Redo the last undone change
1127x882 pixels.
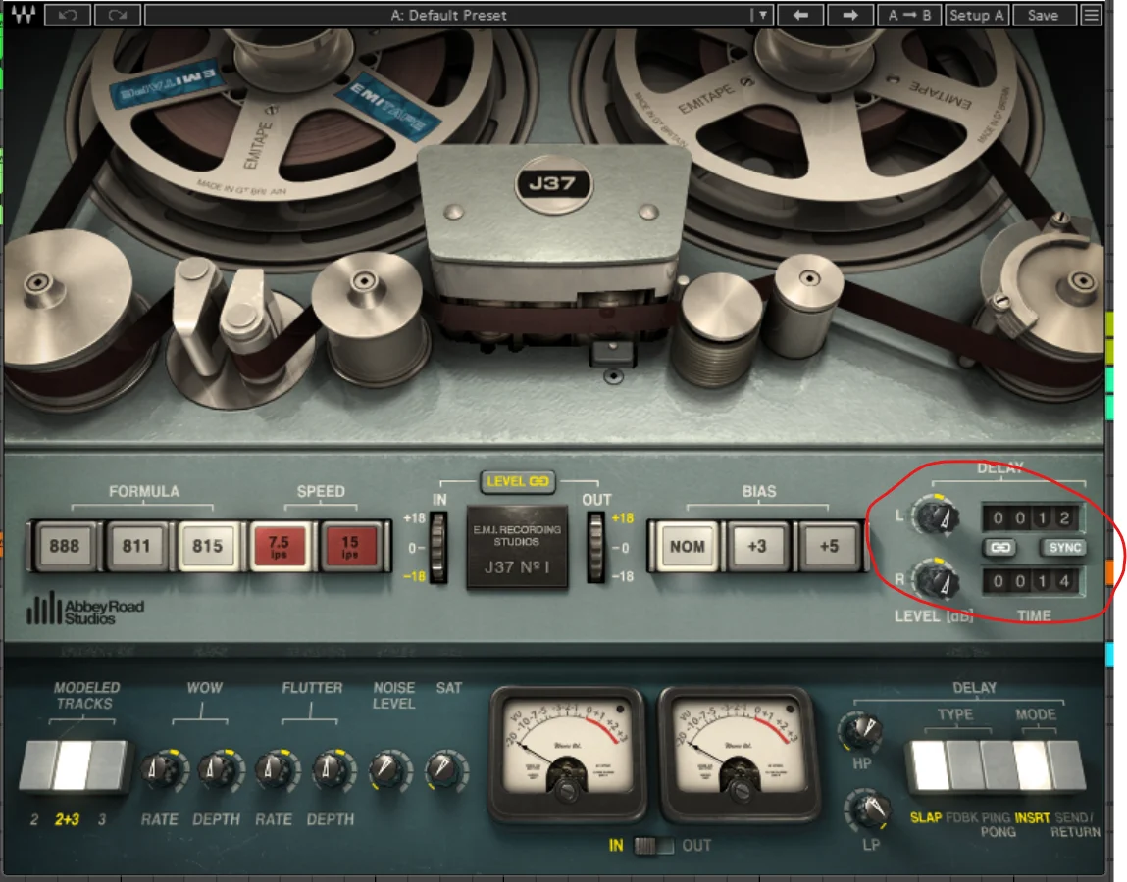[118, 15]
